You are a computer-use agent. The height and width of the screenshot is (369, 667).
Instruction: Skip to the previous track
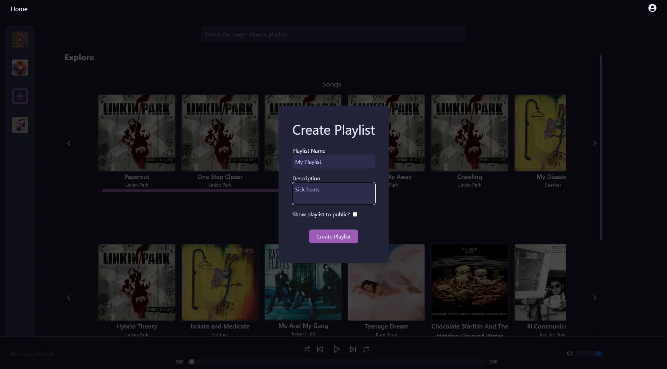tap(320, 350)
